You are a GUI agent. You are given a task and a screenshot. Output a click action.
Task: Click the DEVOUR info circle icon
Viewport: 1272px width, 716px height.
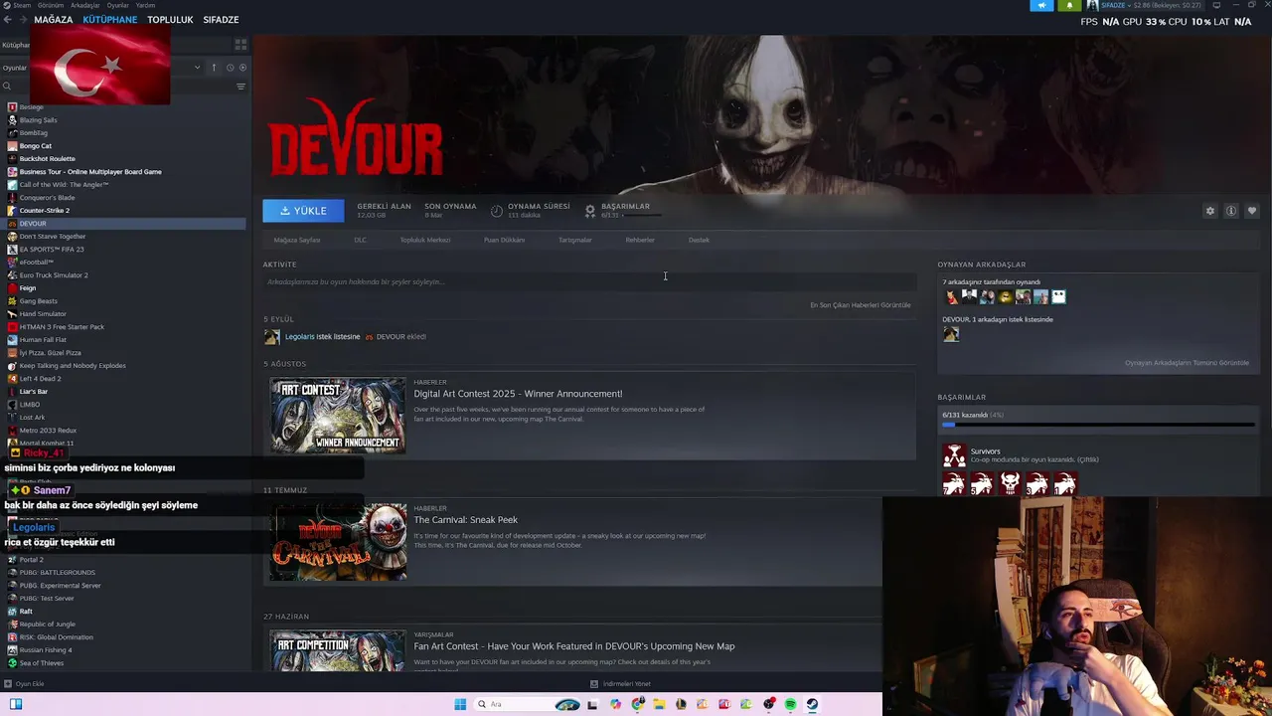(1231, 211)
